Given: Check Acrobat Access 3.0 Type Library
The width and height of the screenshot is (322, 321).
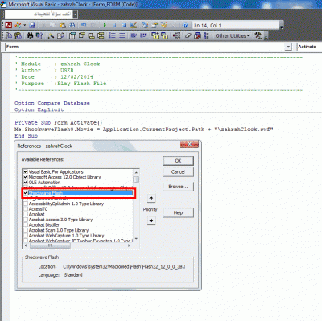Looking at the screenshot, I should [x=26, y=220].
